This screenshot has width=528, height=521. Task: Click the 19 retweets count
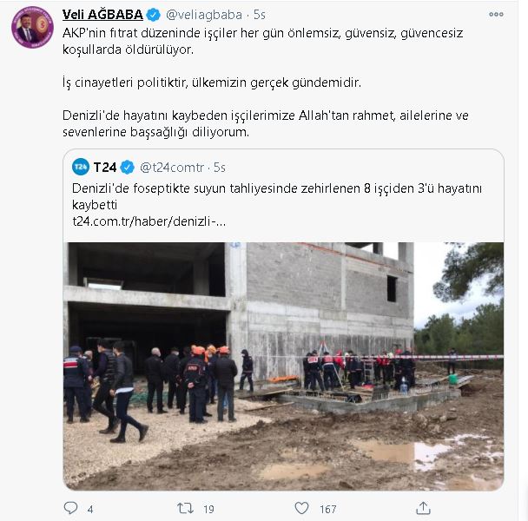(x=208, y=509)
